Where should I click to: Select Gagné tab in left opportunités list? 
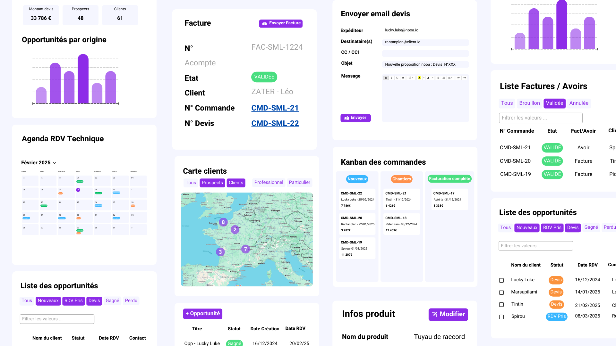pos(112,301)
